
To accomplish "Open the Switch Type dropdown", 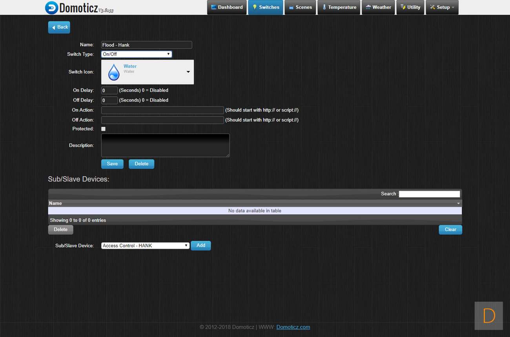I will (x=137, y=54).
